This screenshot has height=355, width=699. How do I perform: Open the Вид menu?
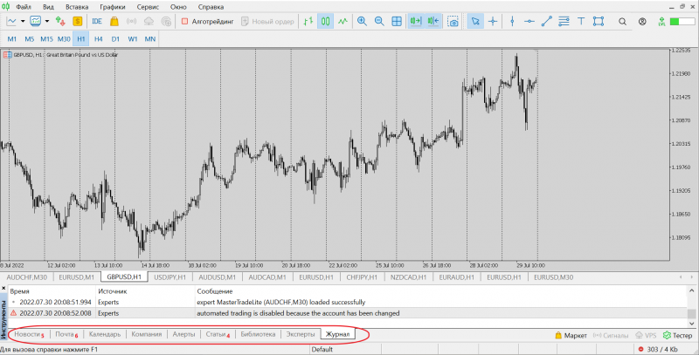48,7
